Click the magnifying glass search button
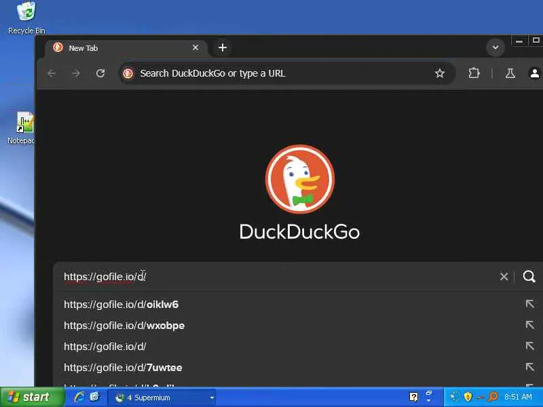 coord(529,277)
